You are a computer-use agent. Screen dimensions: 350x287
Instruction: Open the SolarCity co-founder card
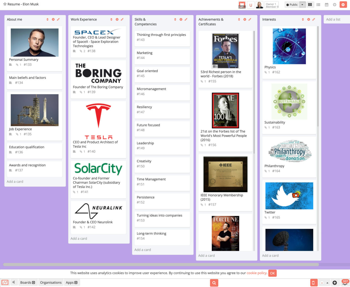pos(98,179)
